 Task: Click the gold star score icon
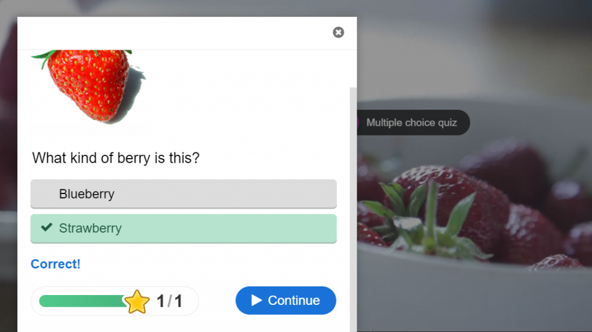point(136,302)
